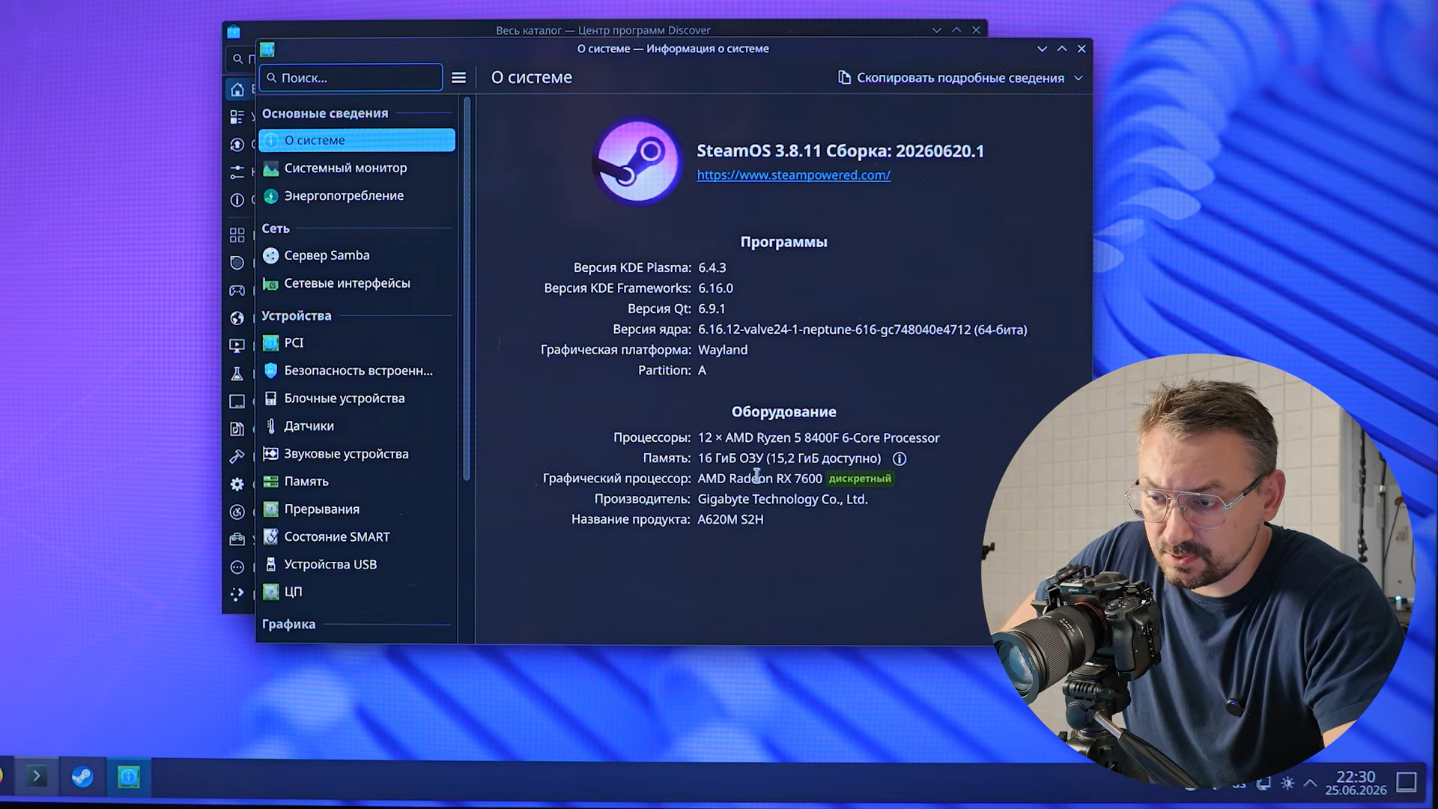Show hidden system tray icons

click(x=1310, y=784)
